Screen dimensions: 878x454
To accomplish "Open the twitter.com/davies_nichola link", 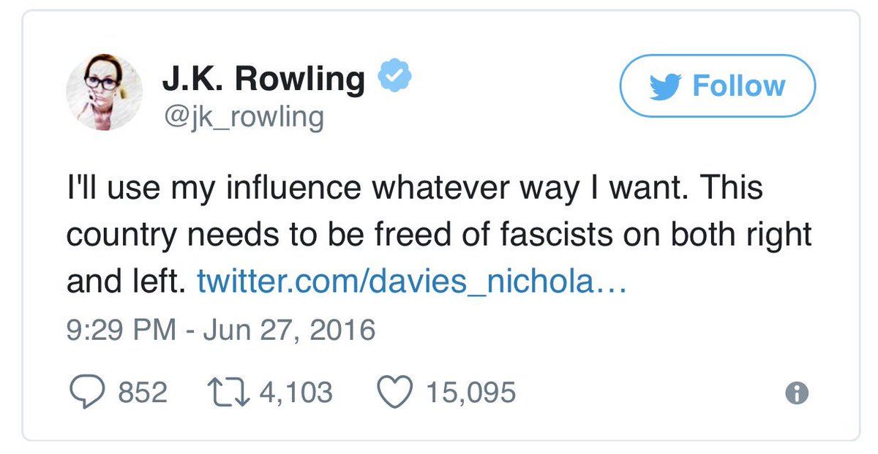I will (x=412, y=281).
